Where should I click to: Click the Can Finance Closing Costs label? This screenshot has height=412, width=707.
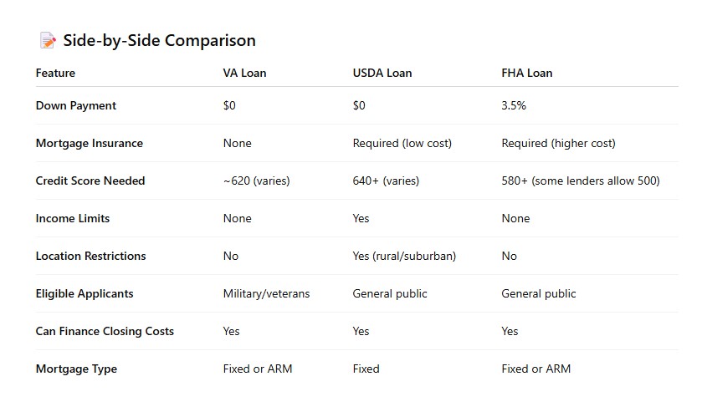[x=105, y=331]
